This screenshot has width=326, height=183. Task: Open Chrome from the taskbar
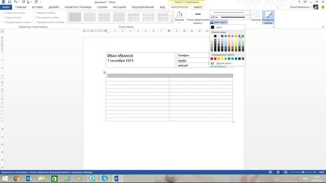[17, 178]
